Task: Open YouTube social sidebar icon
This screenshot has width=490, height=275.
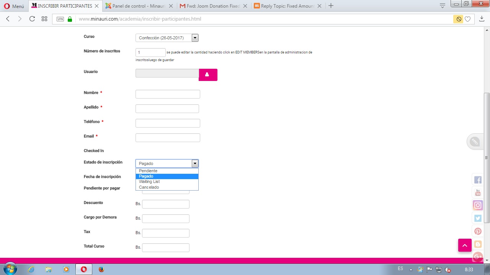Action: click(x=478, y=192)
